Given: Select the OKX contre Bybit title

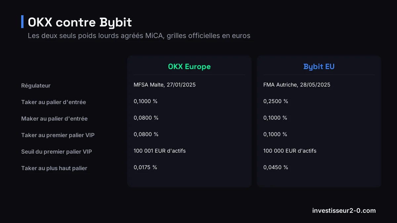Looking at the screenshot, I should click(80, 22).
